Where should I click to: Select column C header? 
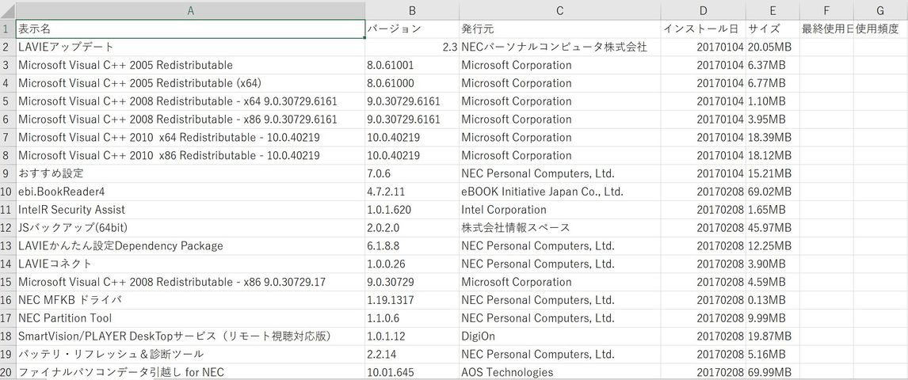point(560,10)
